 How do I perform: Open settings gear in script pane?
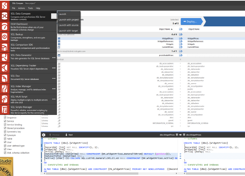[44, 135]
